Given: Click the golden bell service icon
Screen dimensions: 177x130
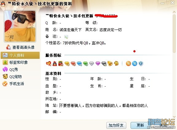Looking at the screenshot, I should coord(110,63).
